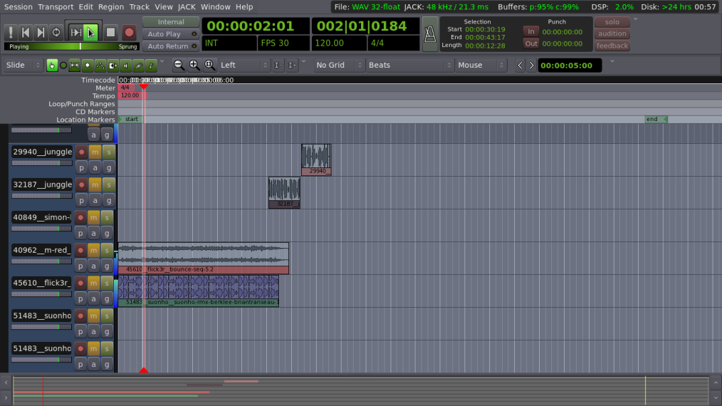Select the Grab/object hand tool

(52, 66)
